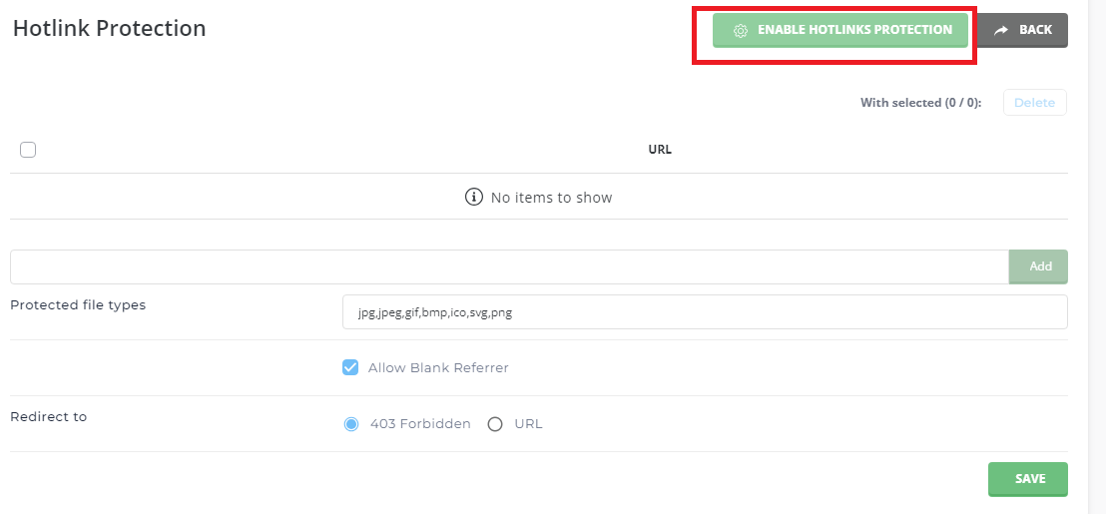Viewport: 1106px width, 514px height.
Task: Click the gear icon on Enable Hotlinks Protection
Action: [x=740, y=31]
